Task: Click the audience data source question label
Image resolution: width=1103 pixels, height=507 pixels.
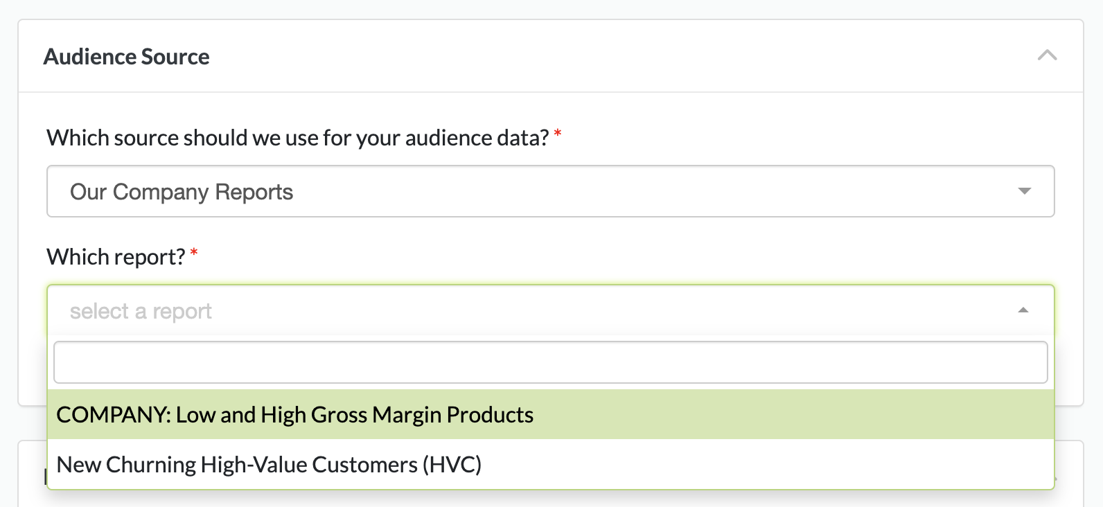Action: pyautogui.click(x=297, y=138)
